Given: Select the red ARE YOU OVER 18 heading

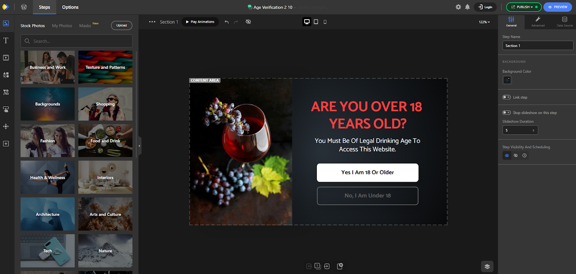Looking at the screenshot, I should 367,115.
